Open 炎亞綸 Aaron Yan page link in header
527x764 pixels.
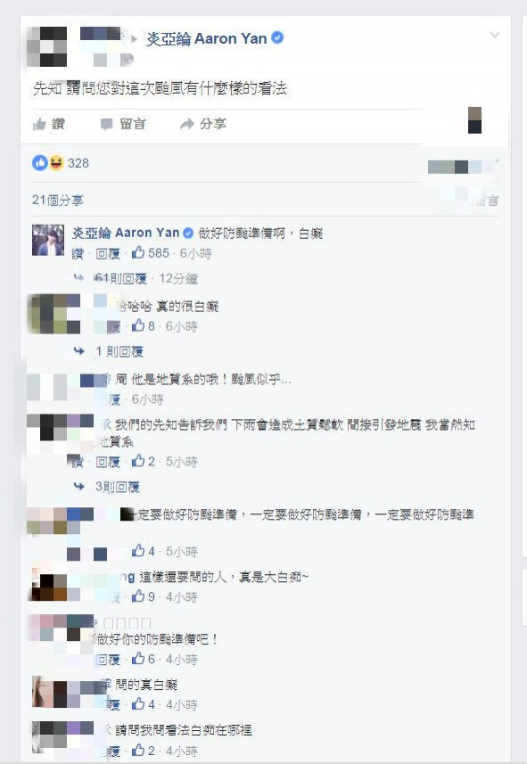206,38
